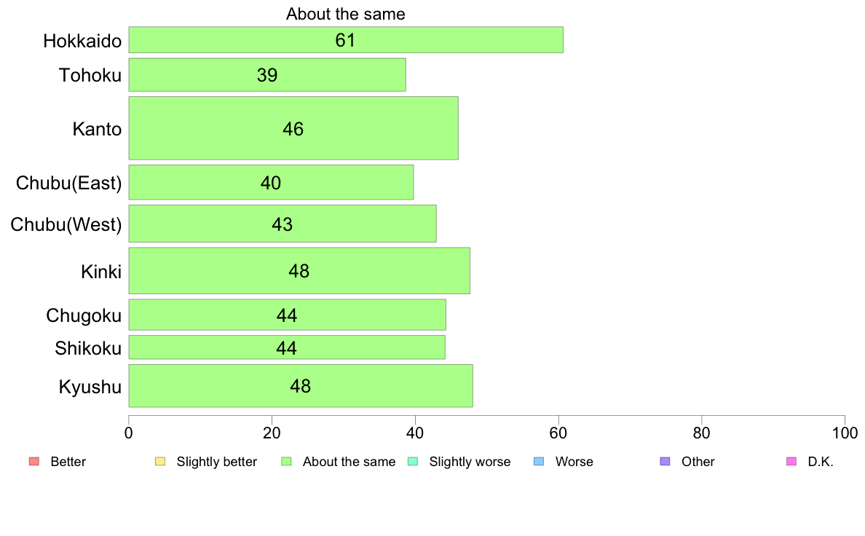Click the teal Slightly worse legend swatch
This screenshot has height=536, width=865.
click(x=413, y=462)
